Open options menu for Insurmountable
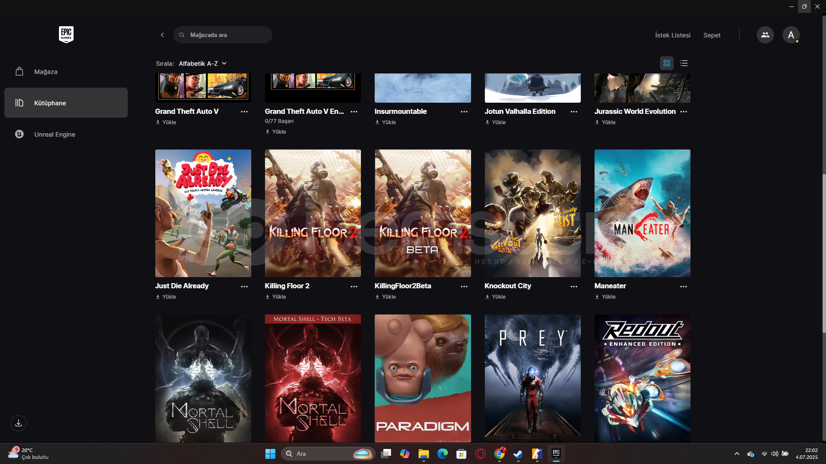 coord(464,112)
